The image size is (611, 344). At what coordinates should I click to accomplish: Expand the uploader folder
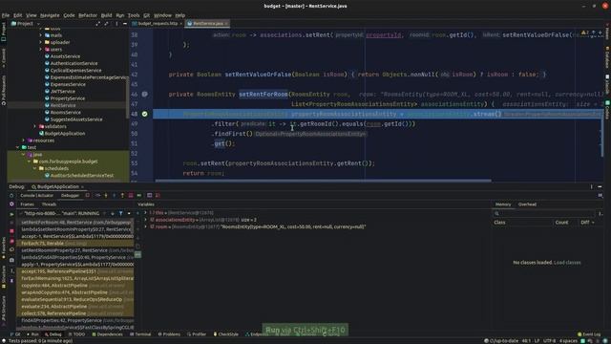tap(40, 42)
